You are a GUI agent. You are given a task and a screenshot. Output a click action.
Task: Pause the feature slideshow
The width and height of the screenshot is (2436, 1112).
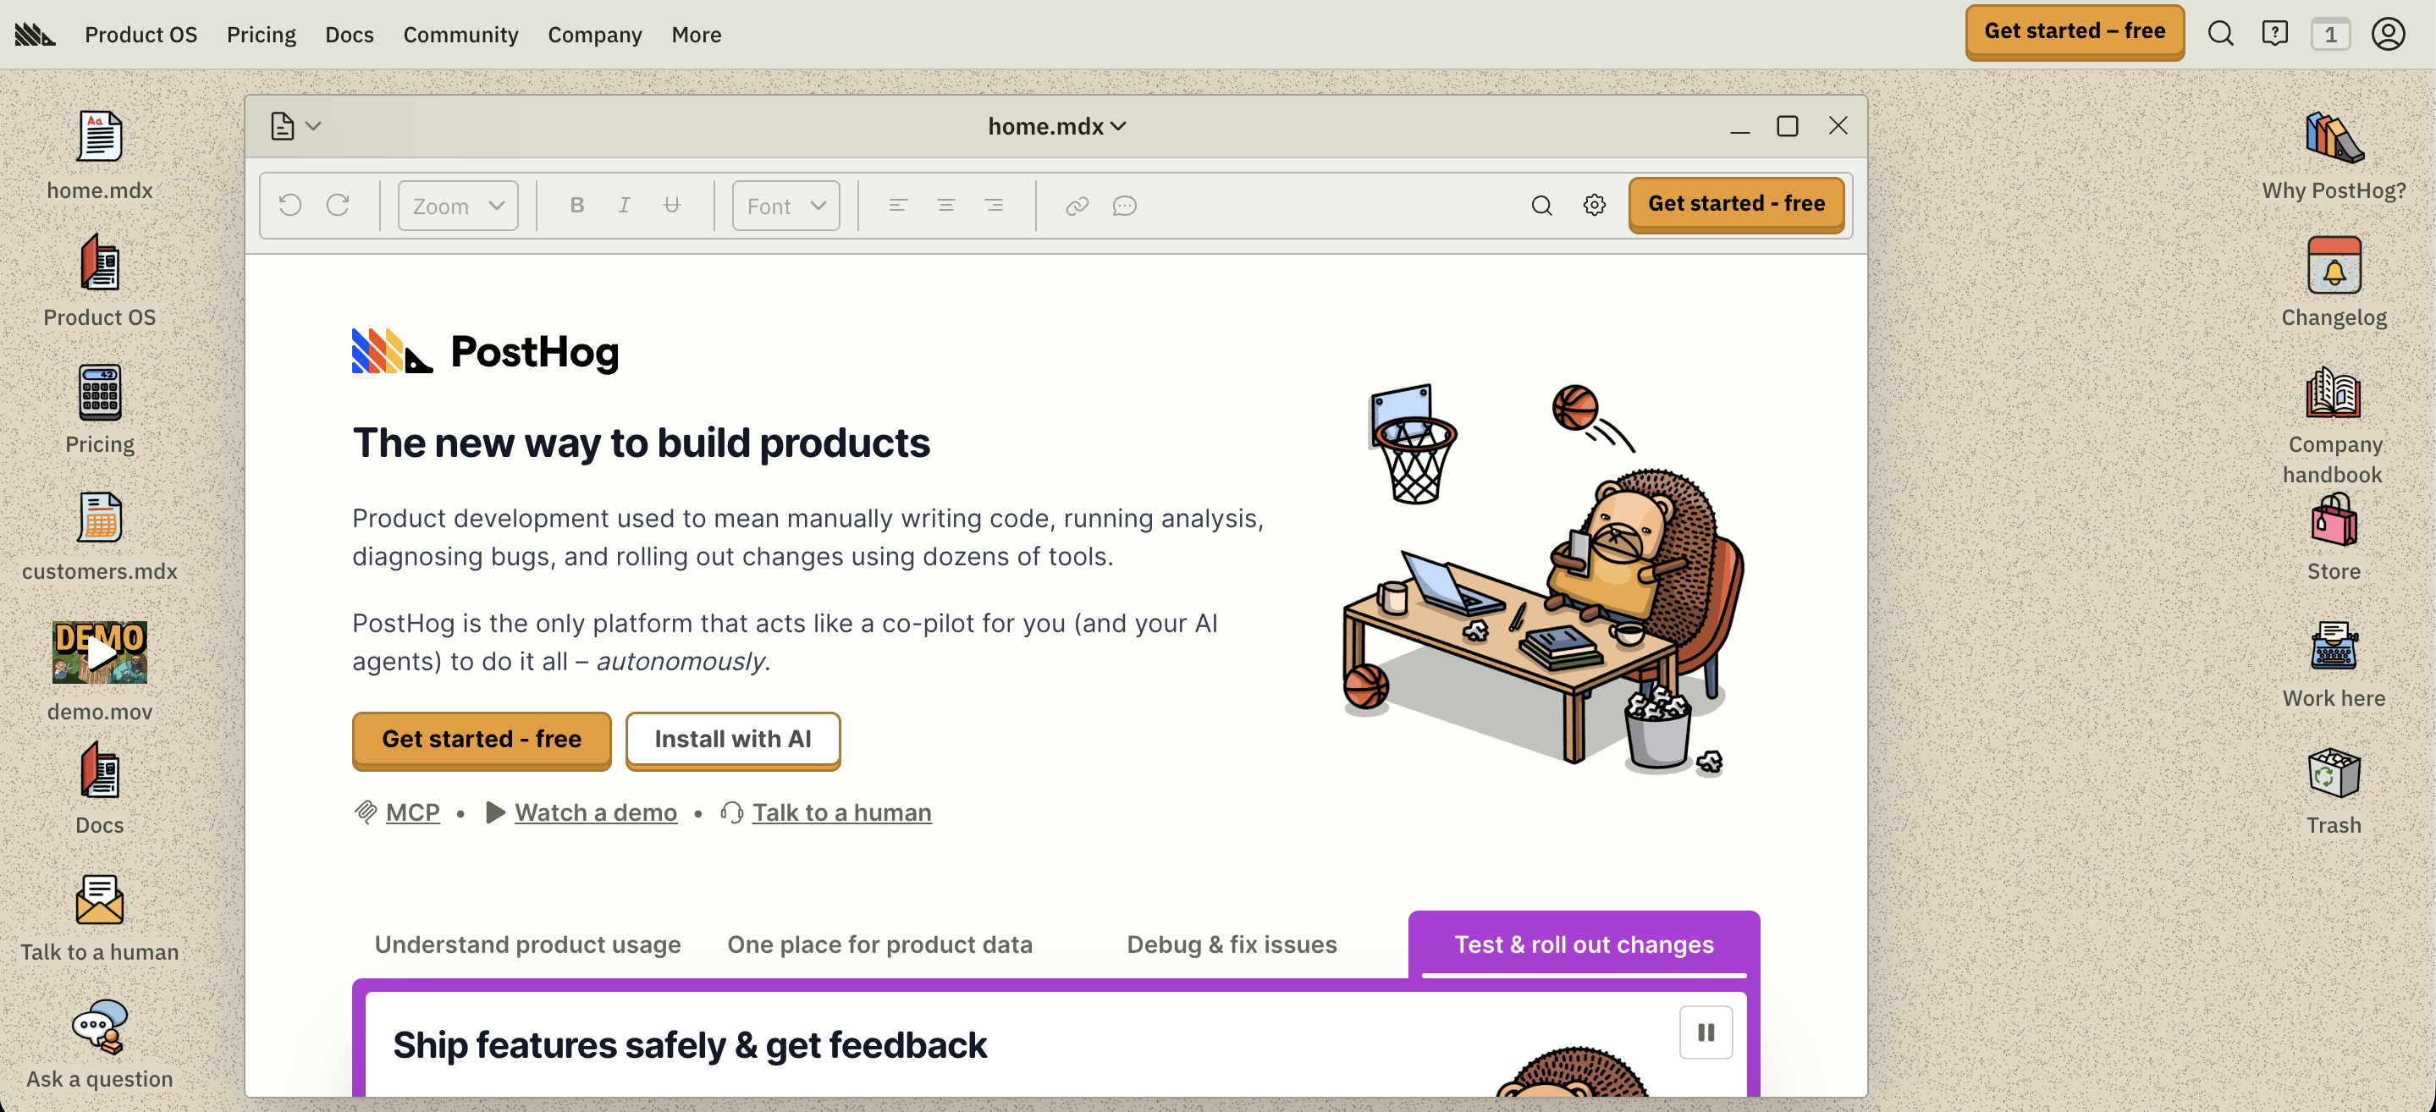click(x=1706, y=1032)
